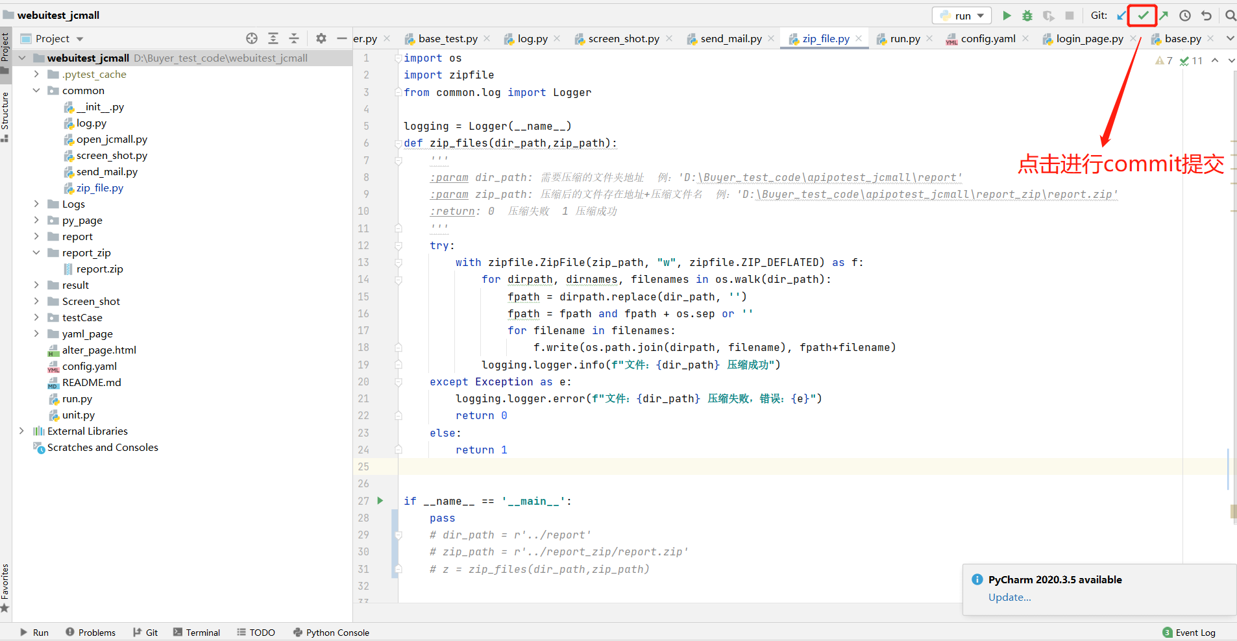Viewport: 1237px width, 641px height.
Task: Click Run with Coverage icon
Action: coord(1048,16)
